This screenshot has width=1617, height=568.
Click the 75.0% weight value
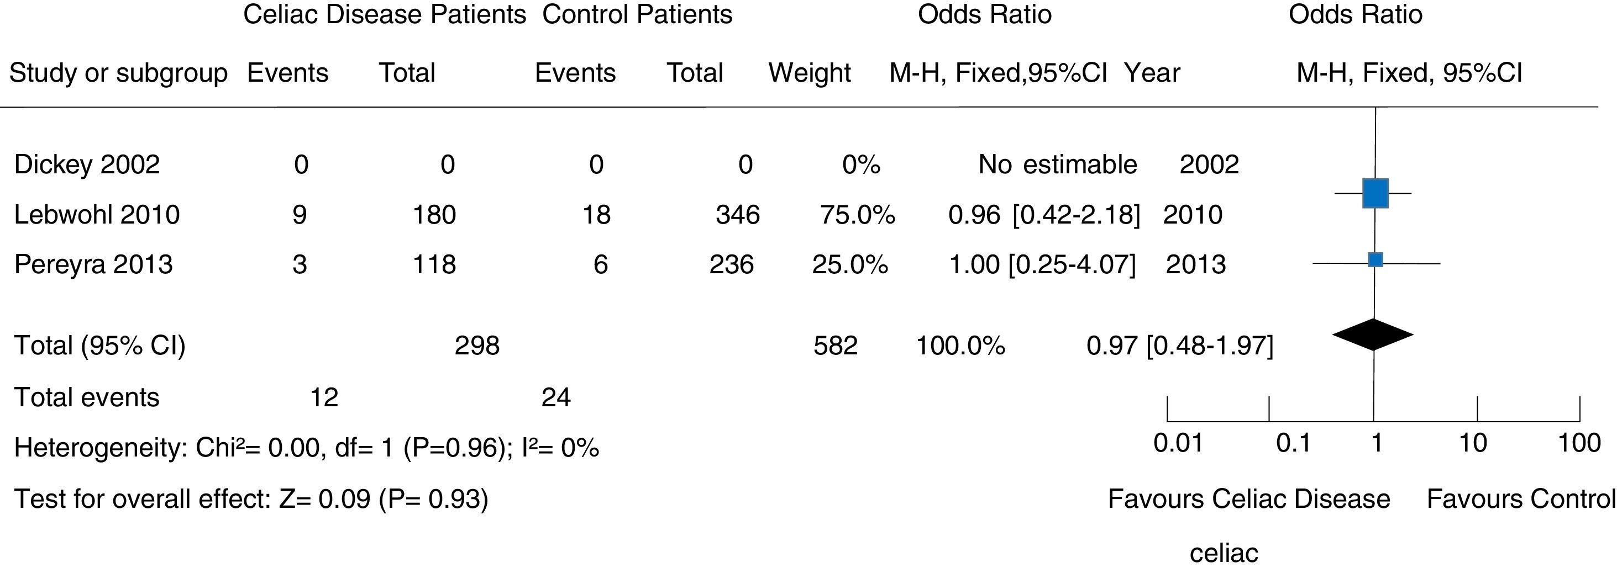tap(857, 215)
